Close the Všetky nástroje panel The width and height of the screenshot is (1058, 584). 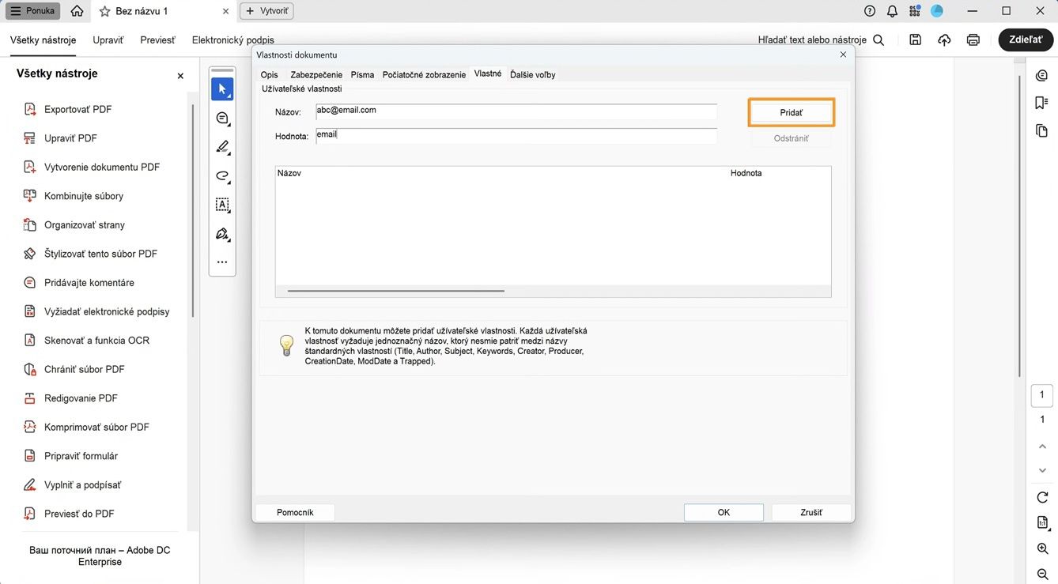tap(180, 76)
